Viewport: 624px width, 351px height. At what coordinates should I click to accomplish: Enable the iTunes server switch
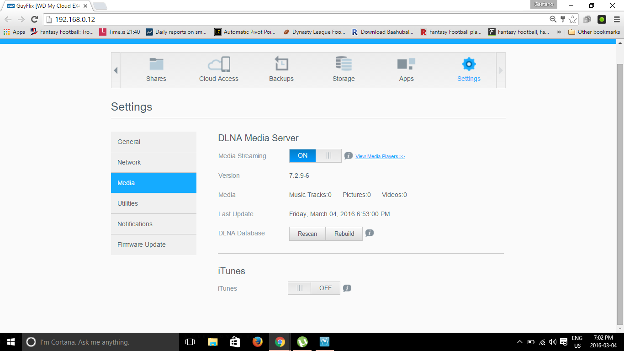[314, 288]
